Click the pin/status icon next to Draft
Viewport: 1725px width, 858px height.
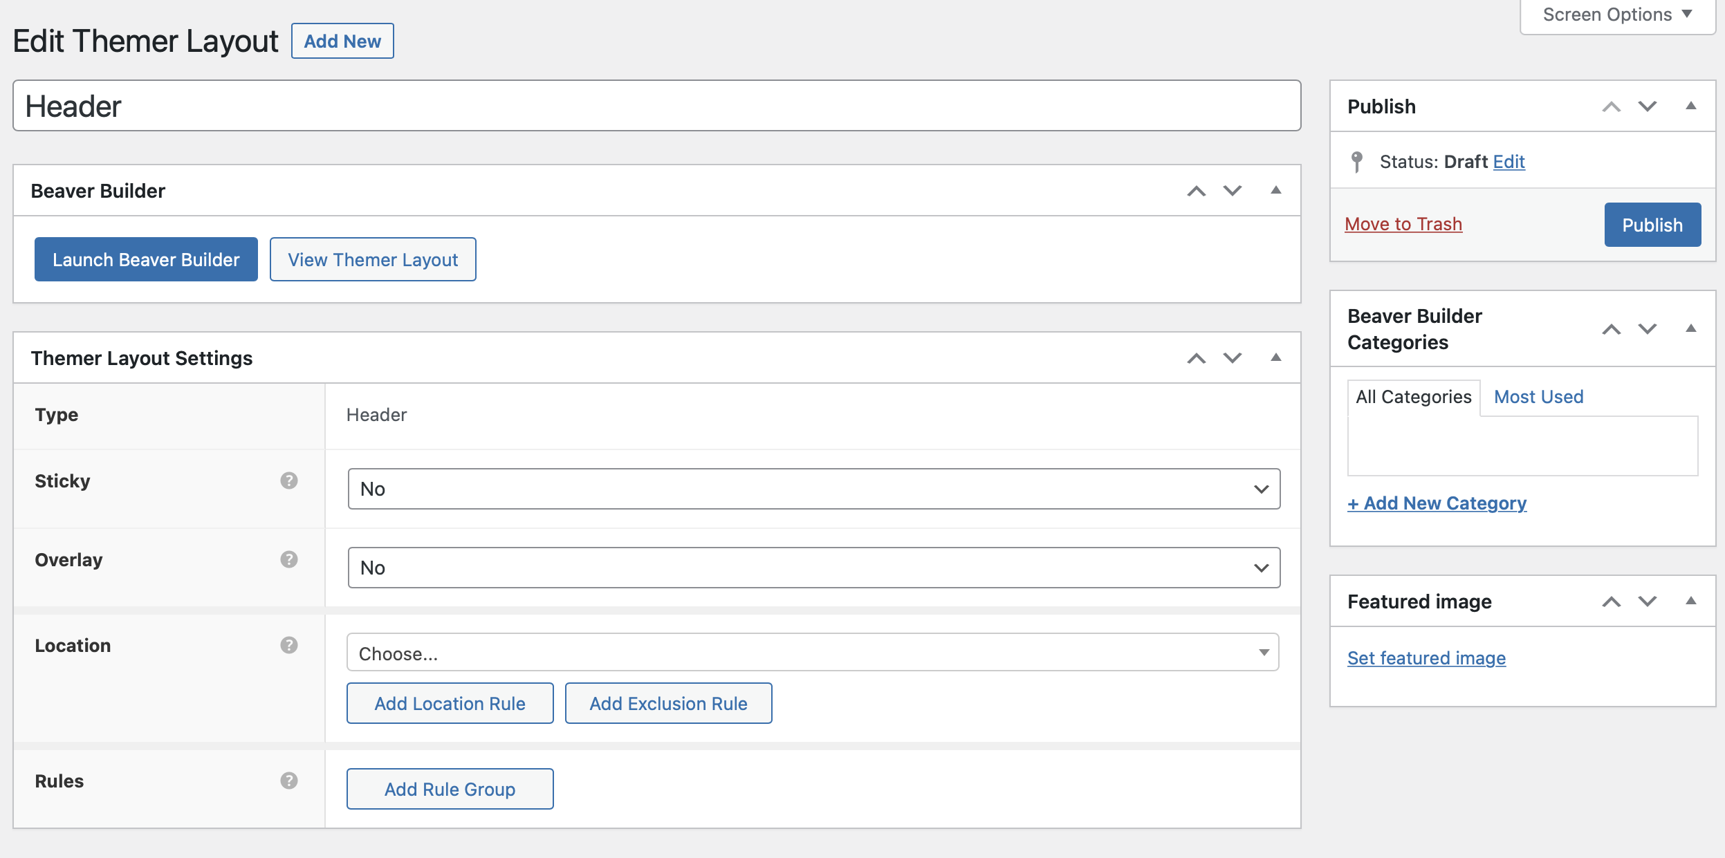coord(1356,162)
